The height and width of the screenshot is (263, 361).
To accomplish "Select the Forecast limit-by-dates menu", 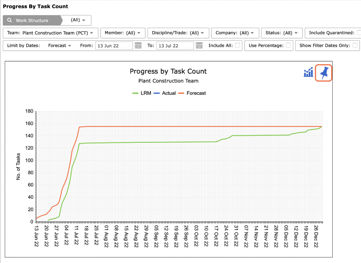I will click(60, 46).
